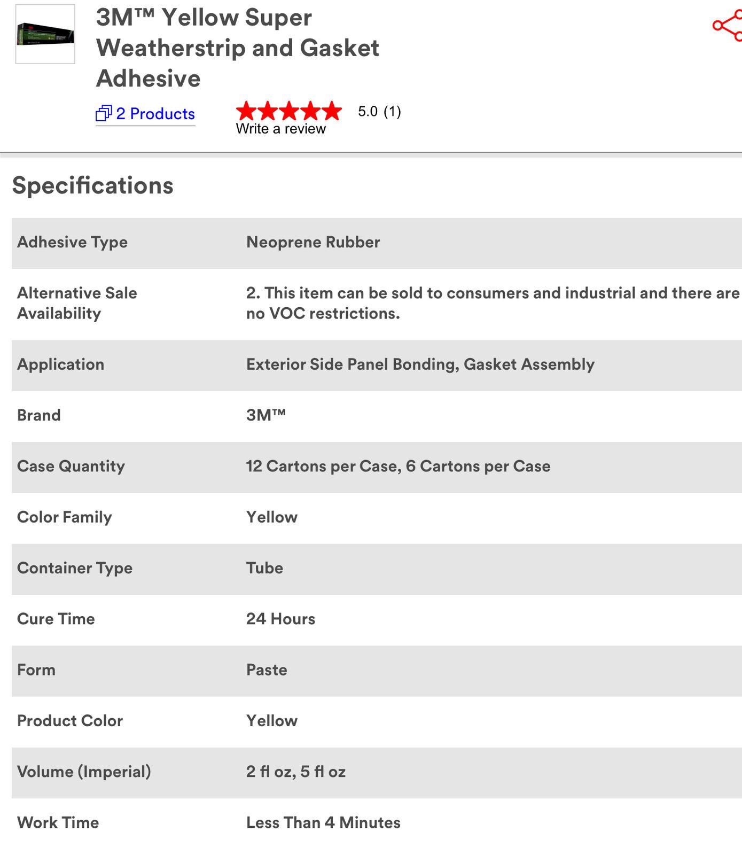742x855 pixels.
Task: Click Write a review link
Action: tap(280, 129)
